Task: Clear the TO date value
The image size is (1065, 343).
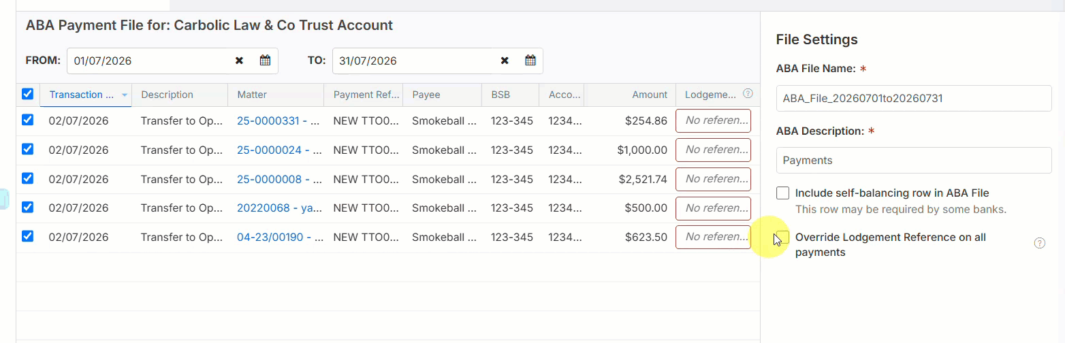Action: (x=505, y=61)
